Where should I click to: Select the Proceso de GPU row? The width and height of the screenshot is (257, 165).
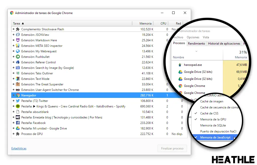point(99,134)
